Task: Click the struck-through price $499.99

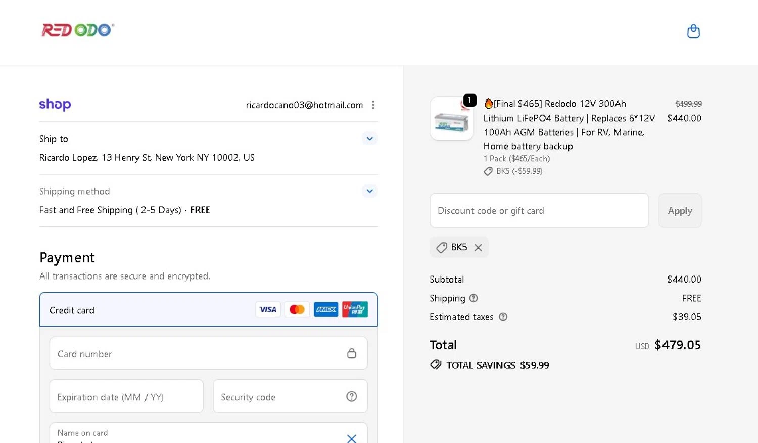Action: tap(688, 104)
